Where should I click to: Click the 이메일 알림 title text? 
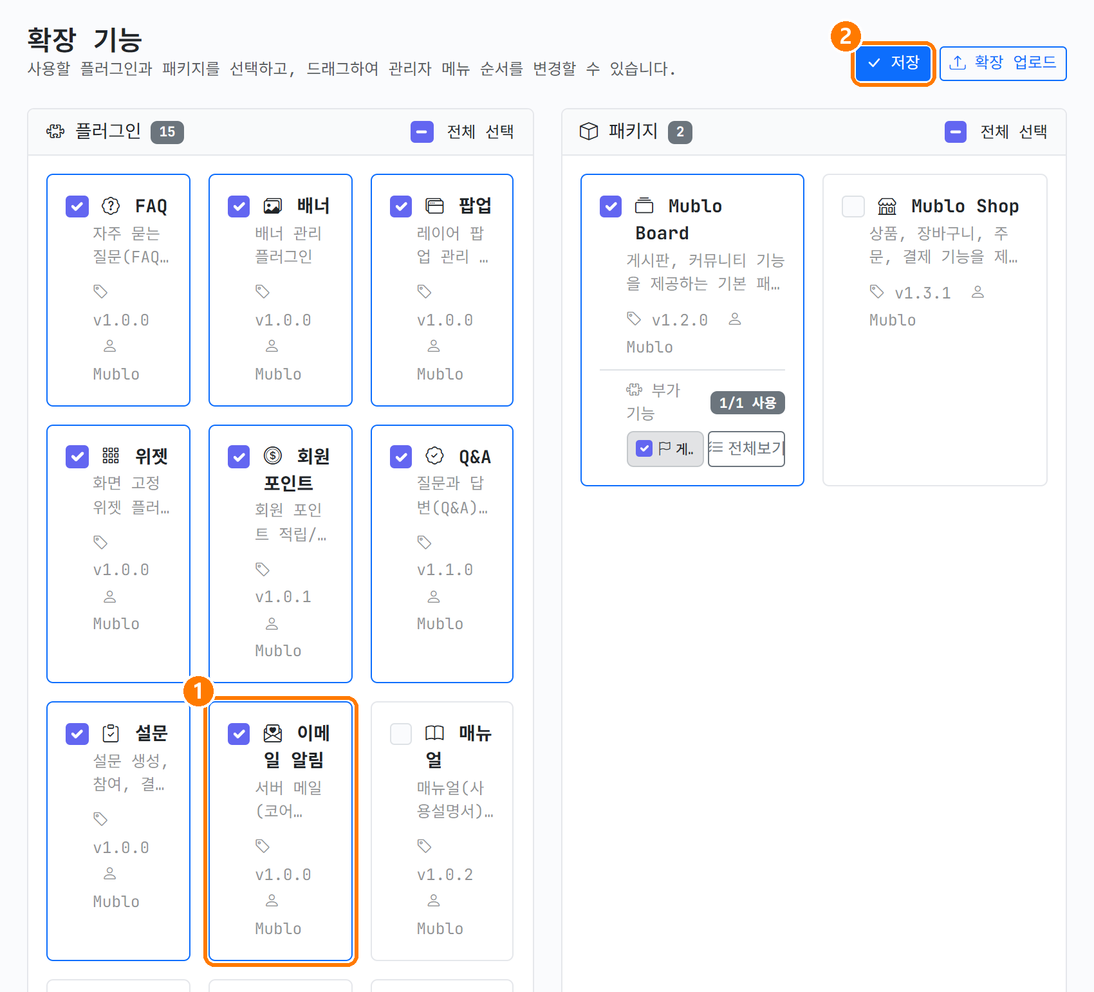tap(297, 746)
